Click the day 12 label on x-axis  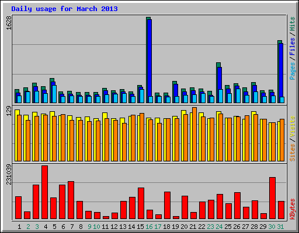pos(114,227)
